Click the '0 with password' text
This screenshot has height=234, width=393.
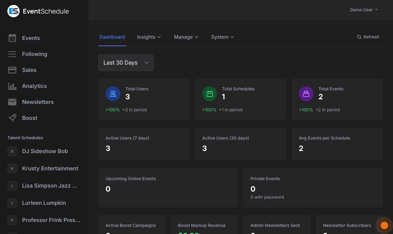coord(267,197)
